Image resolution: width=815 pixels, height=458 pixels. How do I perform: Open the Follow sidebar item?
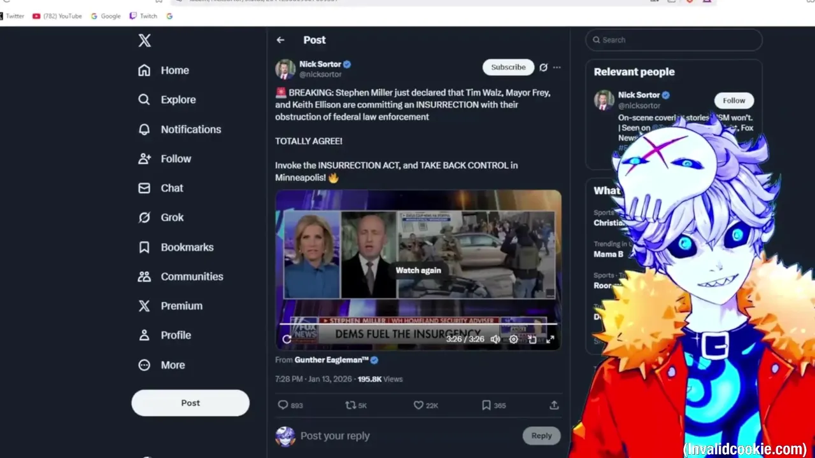164,158
